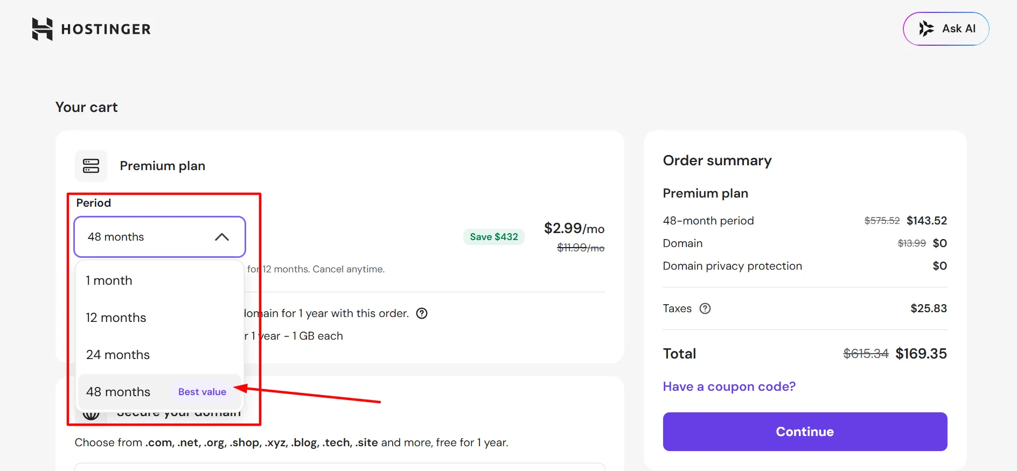Click the struck-through $11.99/mo price
Viewport: 1017px width, 471px height.
click(x=581, y=248)
